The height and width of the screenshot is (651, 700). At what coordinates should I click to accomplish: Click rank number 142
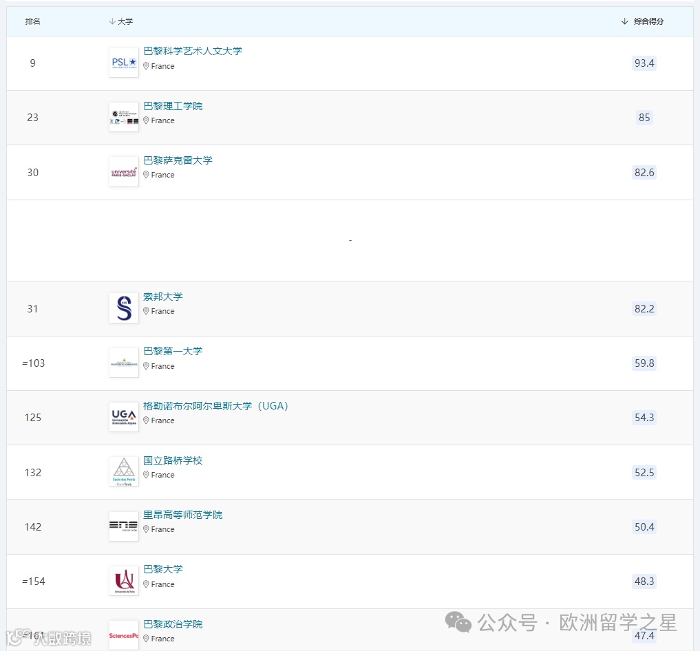click(x=32, y=527)
